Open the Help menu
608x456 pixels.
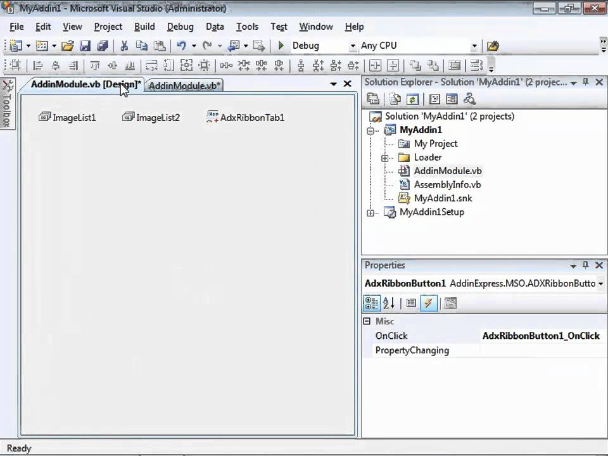coord(355,27)
